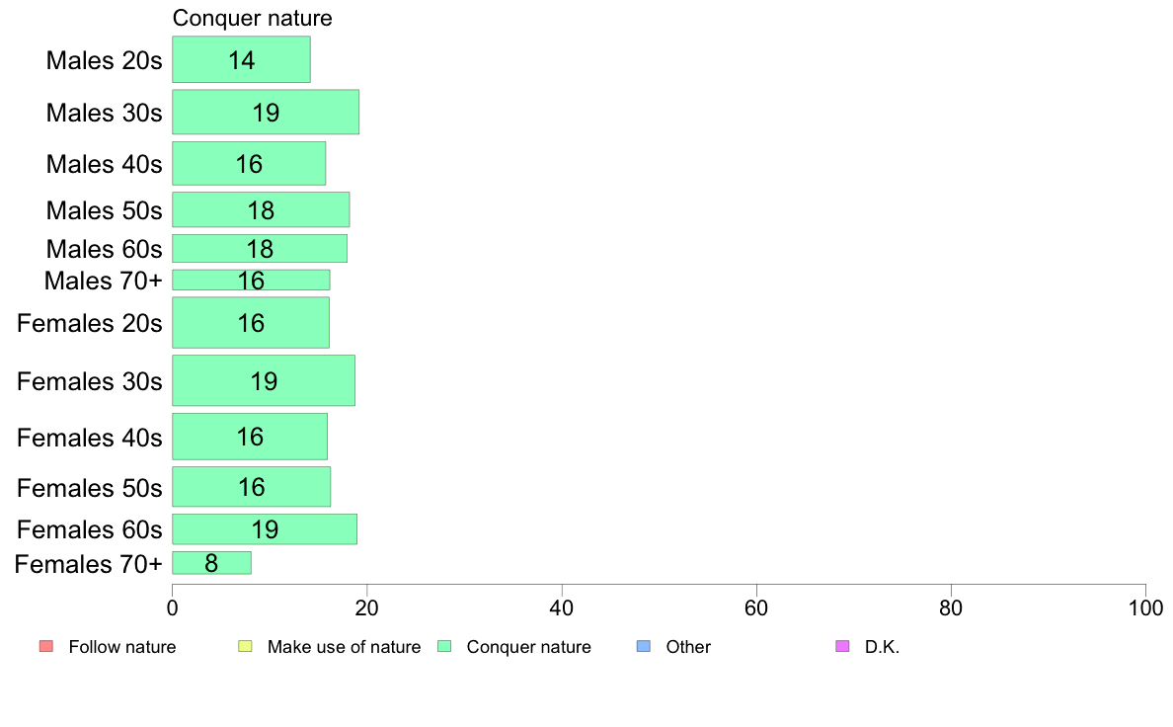
Task: Click the Males 50s bar
Action: [x=261, y=209]
